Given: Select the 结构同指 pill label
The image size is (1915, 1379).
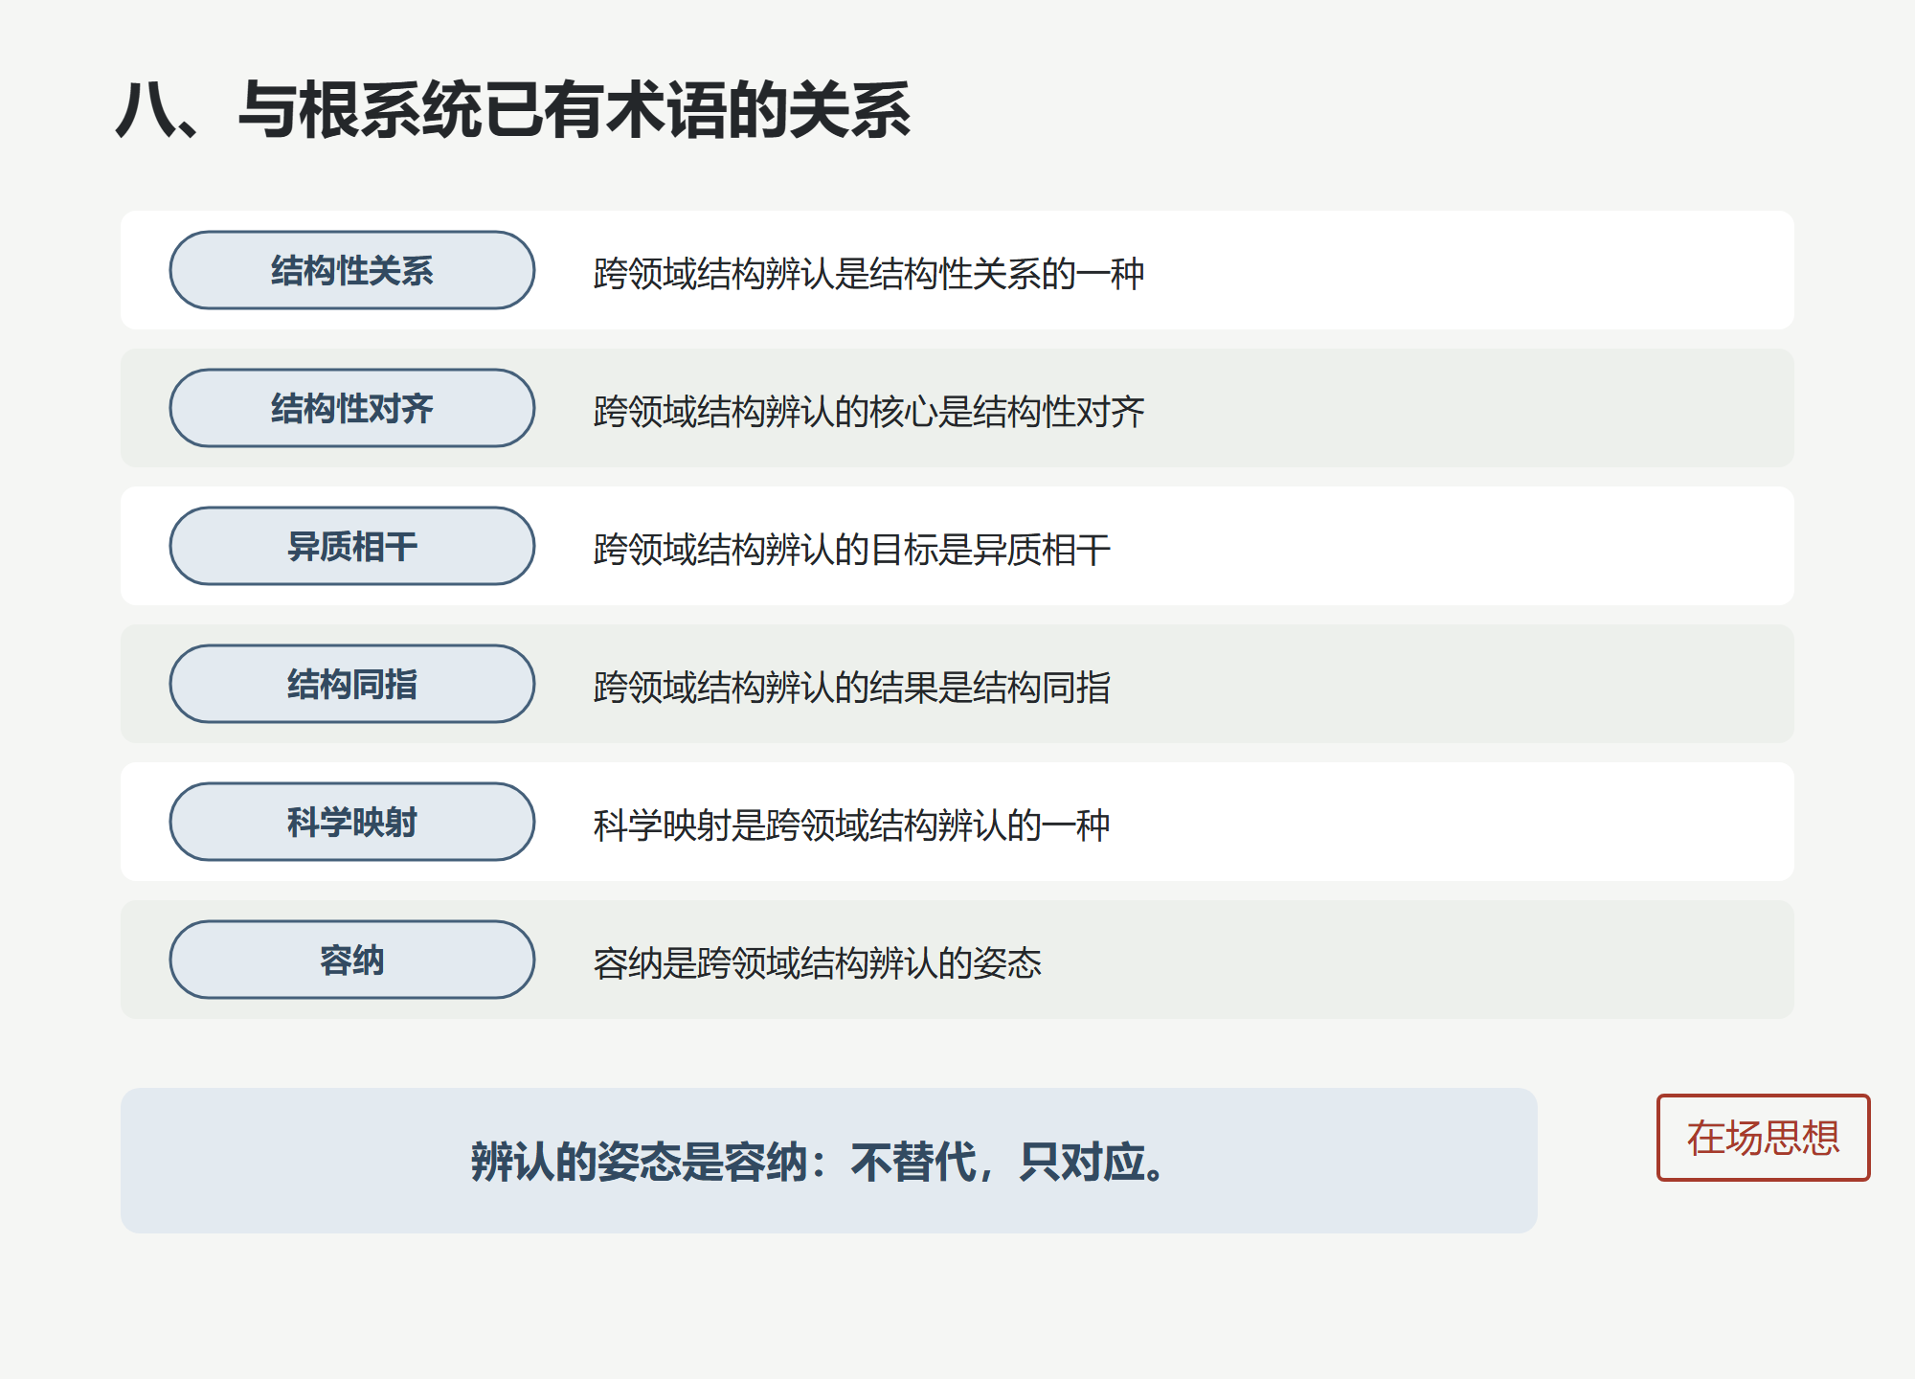Looking at the screenshot, I should pos(352,684).
